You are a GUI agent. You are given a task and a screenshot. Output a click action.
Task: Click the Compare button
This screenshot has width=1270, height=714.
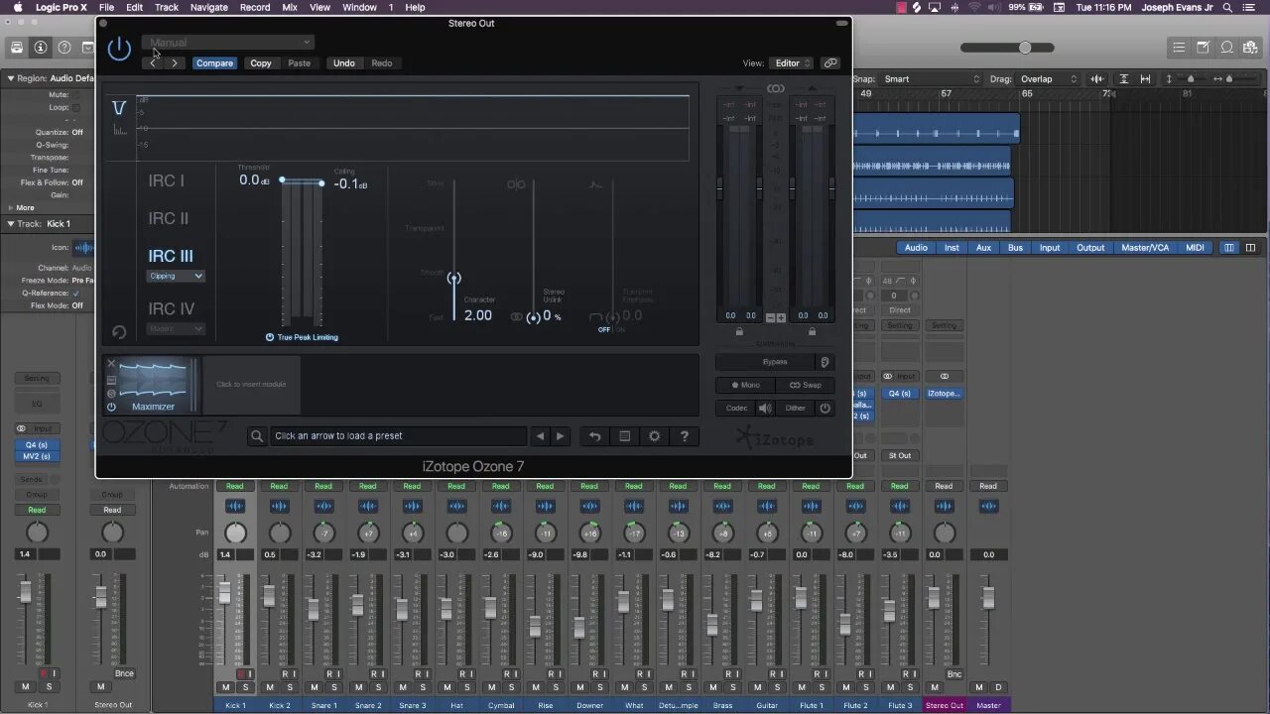pyautogui.click(x=214, y=63)
